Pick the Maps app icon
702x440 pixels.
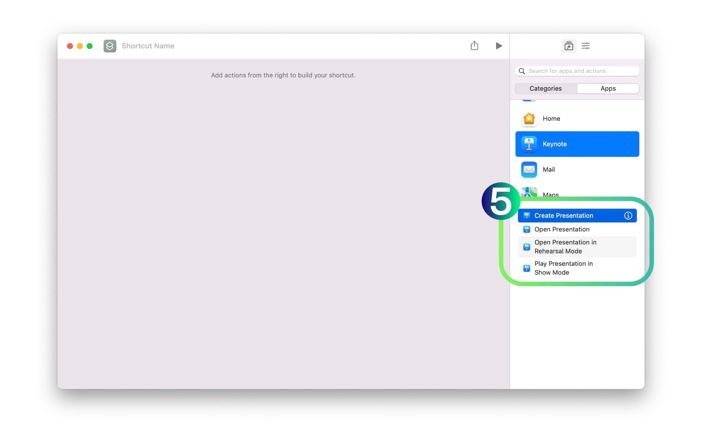pos(529,193)
